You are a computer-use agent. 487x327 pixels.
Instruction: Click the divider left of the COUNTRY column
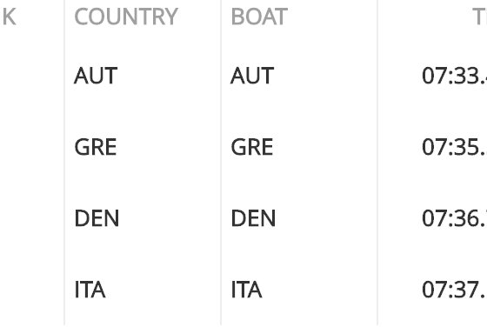tap(64, 163)
